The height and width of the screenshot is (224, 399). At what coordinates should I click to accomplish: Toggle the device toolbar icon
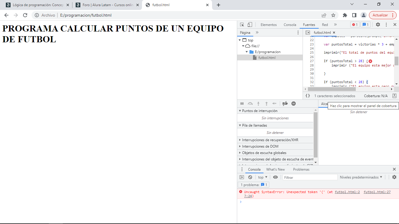click(x=250, y=25)
